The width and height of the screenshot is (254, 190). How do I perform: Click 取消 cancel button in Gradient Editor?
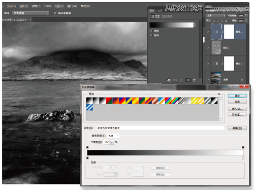(237, 102)
